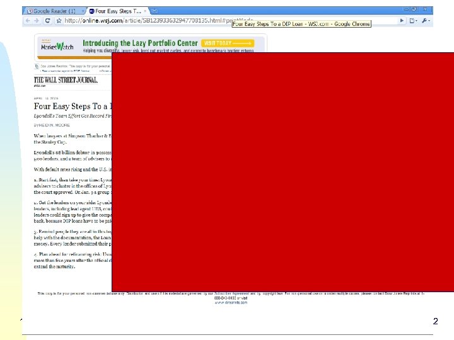The height and width of the screenshot is (340, 454).
Task: Click The Wall Street Journal logo
Action: [66, 80]
